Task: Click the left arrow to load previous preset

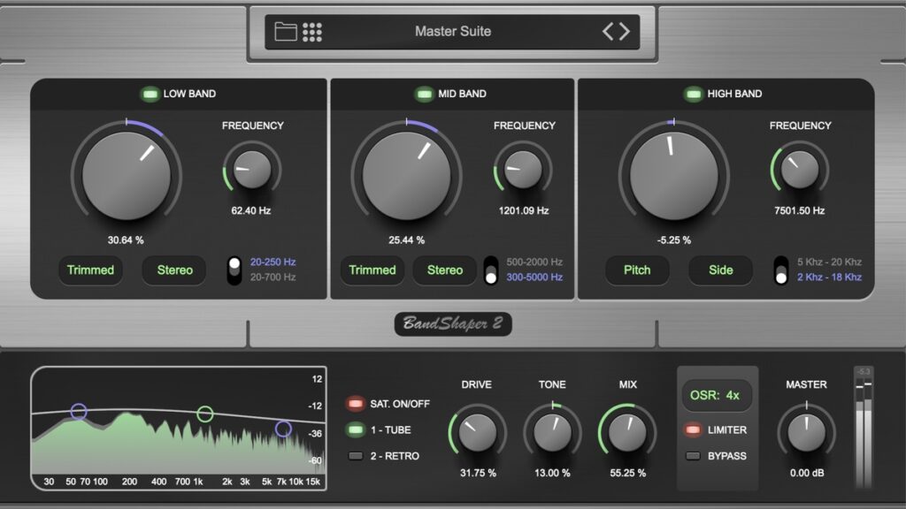Action: [x=607, y=31]
